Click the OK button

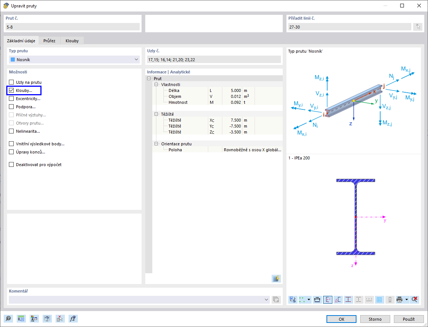pos(341,319)
